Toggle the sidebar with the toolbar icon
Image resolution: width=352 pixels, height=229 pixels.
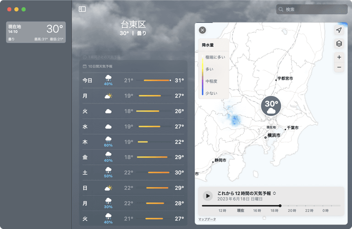[82, 9]
